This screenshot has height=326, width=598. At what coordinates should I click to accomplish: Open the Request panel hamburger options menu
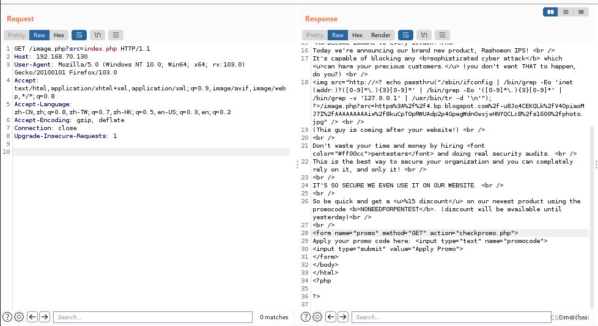click(116, 35)
